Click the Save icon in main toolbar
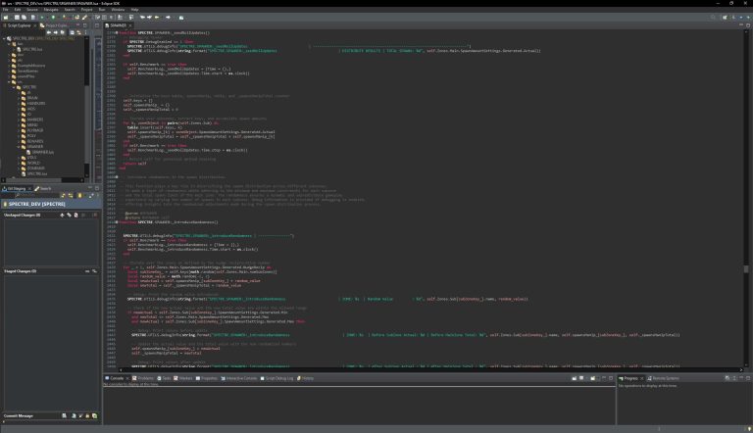Screen dimensions: 753x433 [x=17, y=18]
